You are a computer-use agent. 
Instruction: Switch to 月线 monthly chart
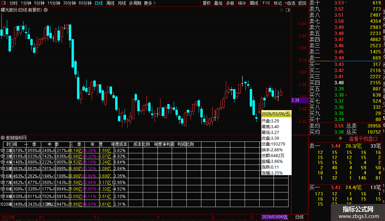click(122, 3)
